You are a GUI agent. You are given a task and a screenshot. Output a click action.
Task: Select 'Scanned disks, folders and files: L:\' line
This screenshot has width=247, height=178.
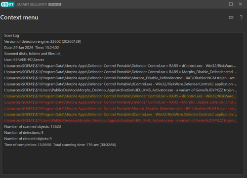pos(32,54)
